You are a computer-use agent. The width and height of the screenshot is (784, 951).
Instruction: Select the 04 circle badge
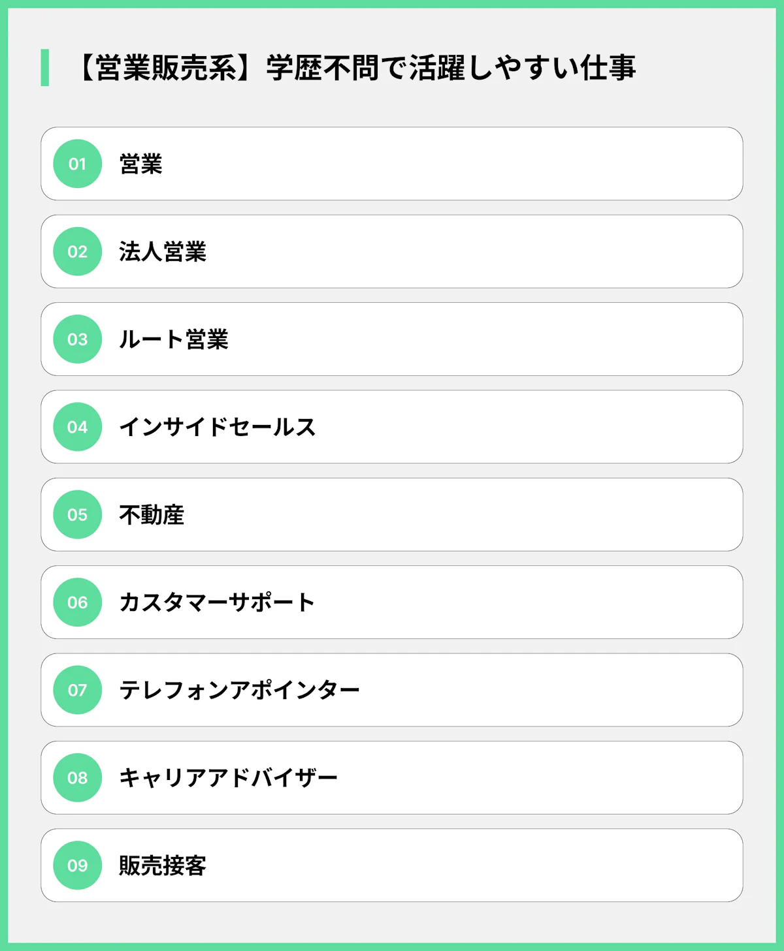pyautogui.click(x=77, y=427)
